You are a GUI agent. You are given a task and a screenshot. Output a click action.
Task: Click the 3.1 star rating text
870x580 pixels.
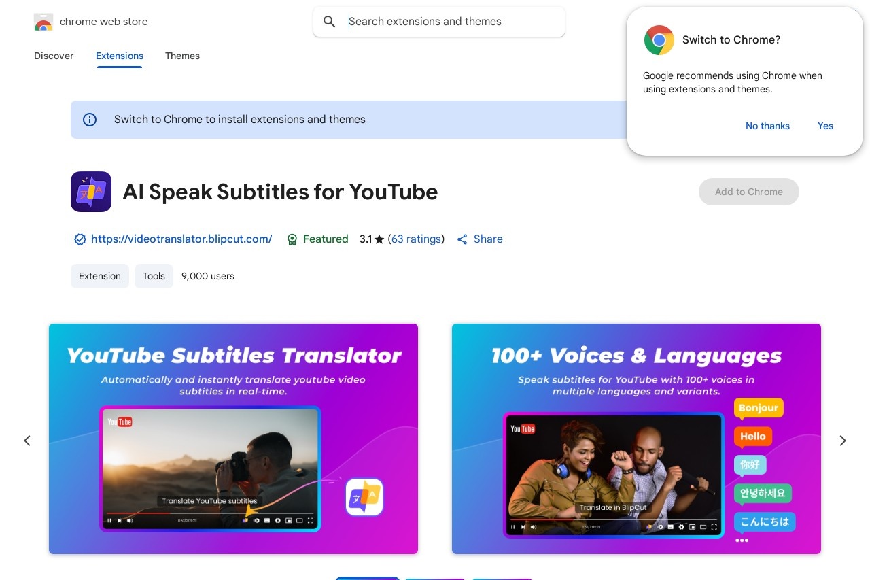pos(372,239)
